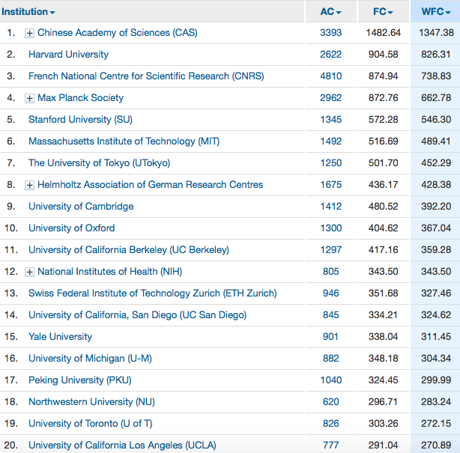
Task: Click AC value 1250 for UTokyo
Action: [x=330, y=162]
